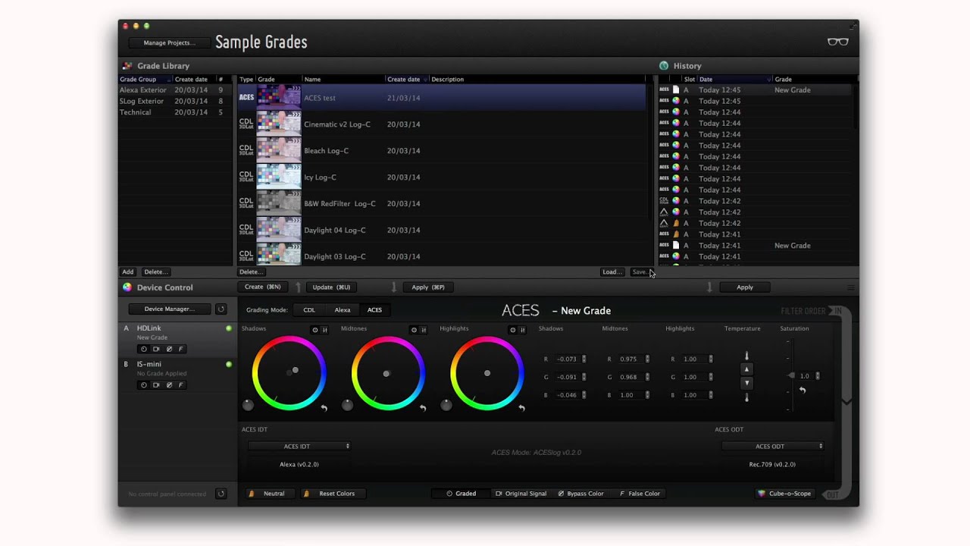Screen dimensions: 970x546
Task: Click Load button in library
Action: coord(612,272)
